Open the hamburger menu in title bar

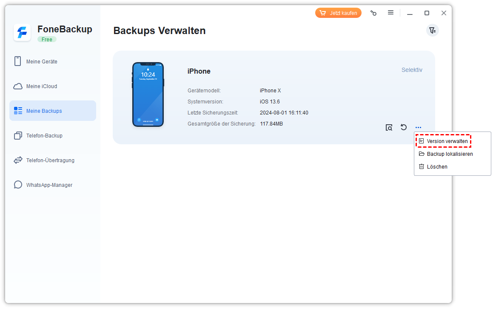point(390,13)
